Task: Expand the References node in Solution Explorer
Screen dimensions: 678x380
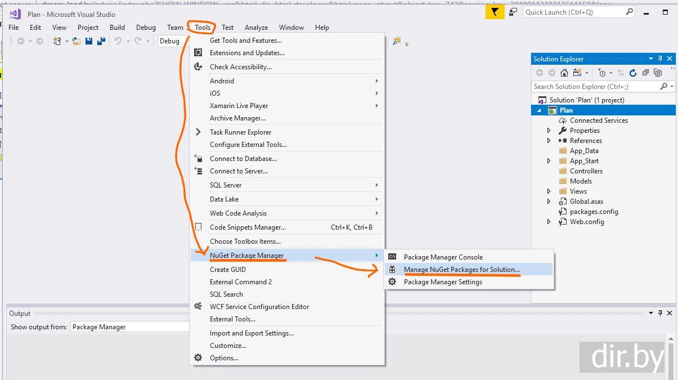Action: click(549, 141)
